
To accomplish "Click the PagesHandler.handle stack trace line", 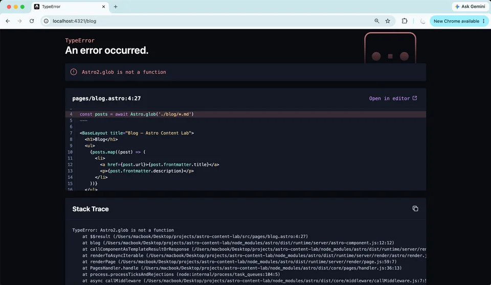I will [242, 268].
